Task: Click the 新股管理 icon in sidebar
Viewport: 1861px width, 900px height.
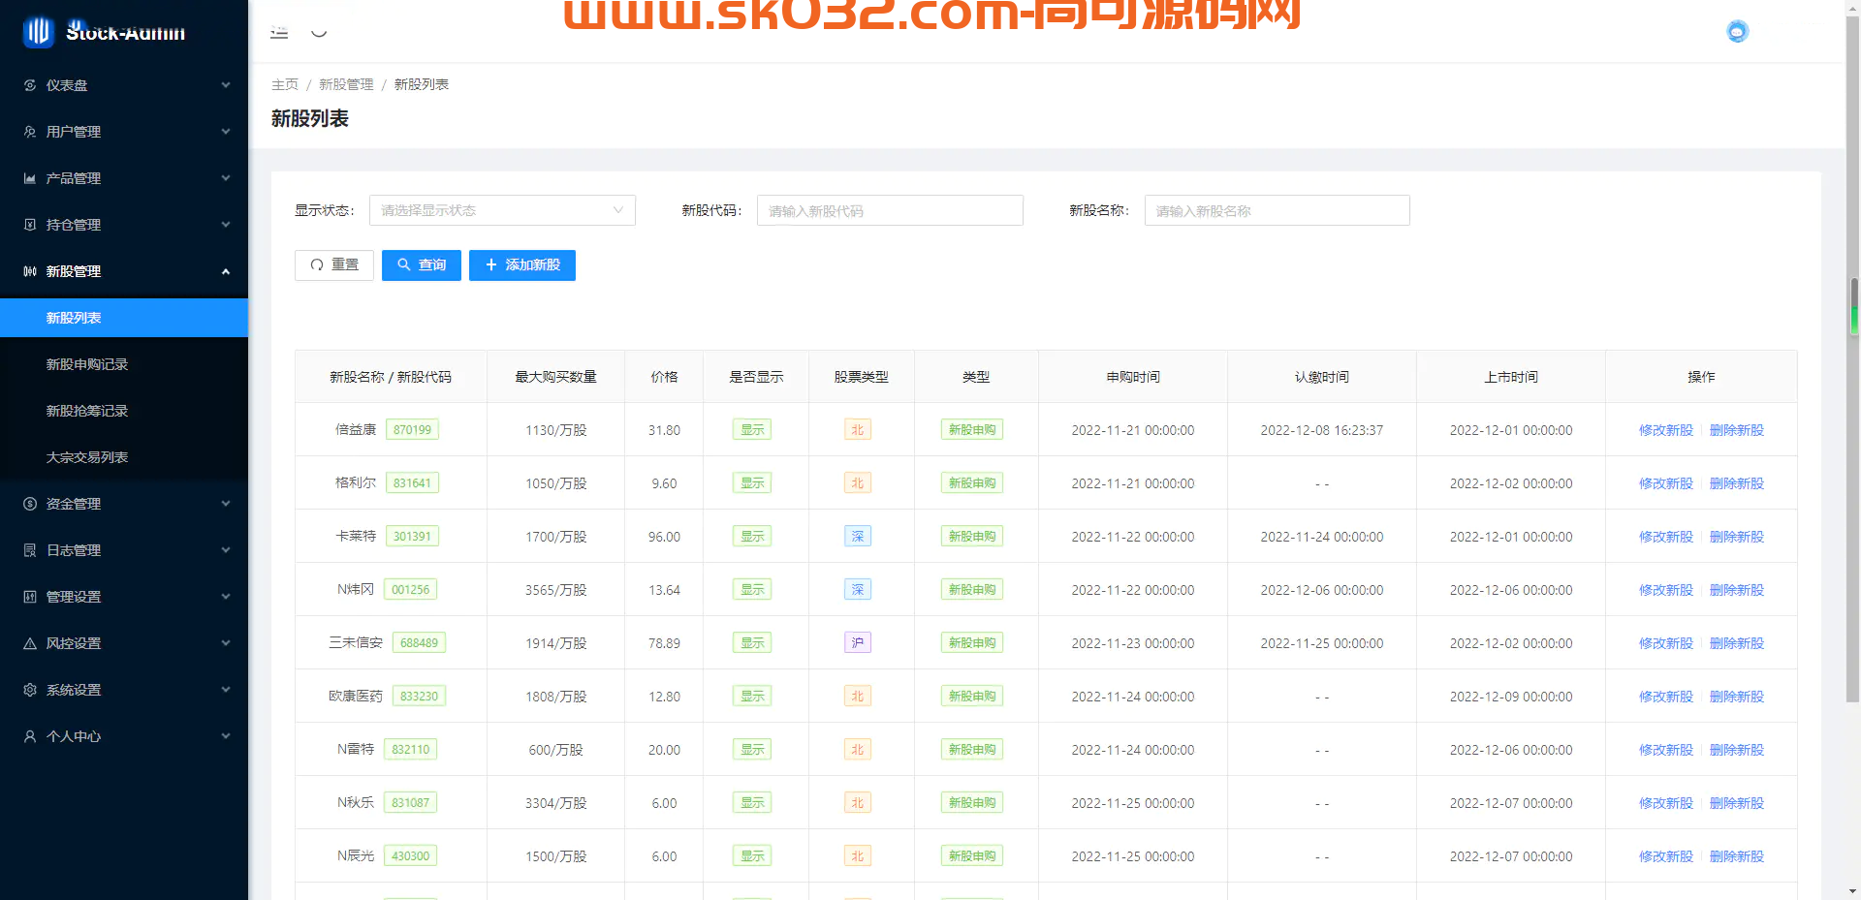Action: coord(30,271)
